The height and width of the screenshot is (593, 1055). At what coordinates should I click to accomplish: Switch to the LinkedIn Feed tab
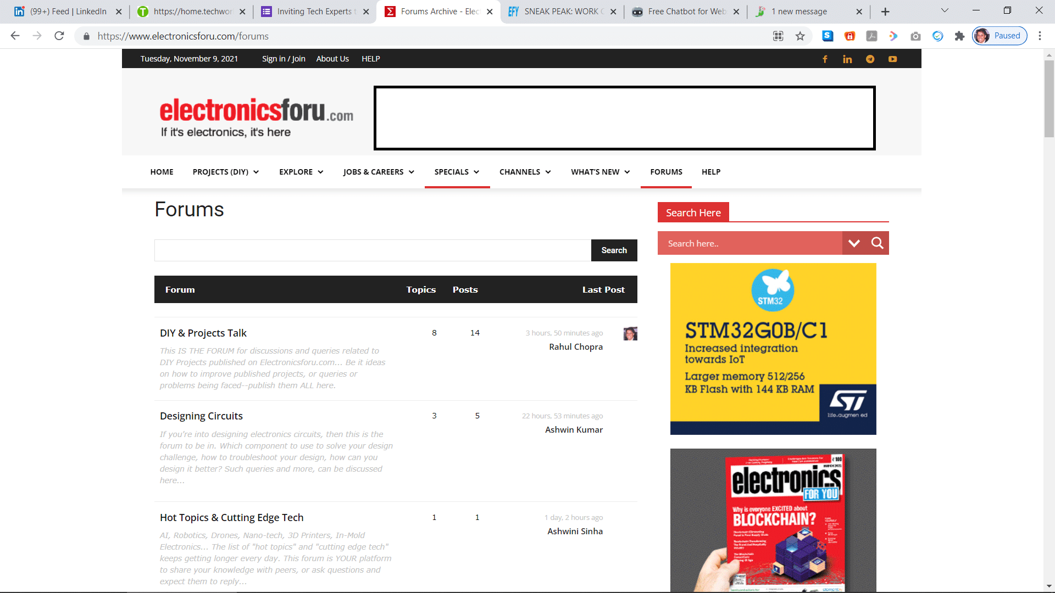(67, 12)
